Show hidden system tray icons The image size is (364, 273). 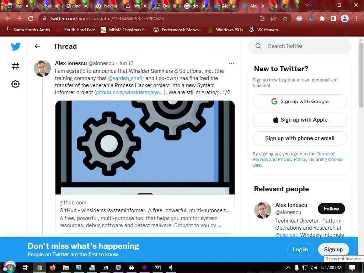tap(288, 268)
